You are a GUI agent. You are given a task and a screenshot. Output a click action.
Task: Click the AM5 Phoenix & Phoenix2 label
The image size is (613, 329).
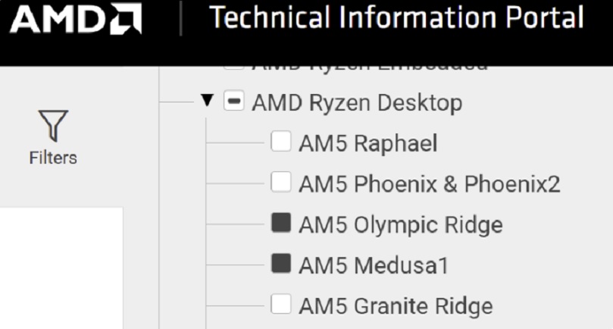[x=430, y=184]
